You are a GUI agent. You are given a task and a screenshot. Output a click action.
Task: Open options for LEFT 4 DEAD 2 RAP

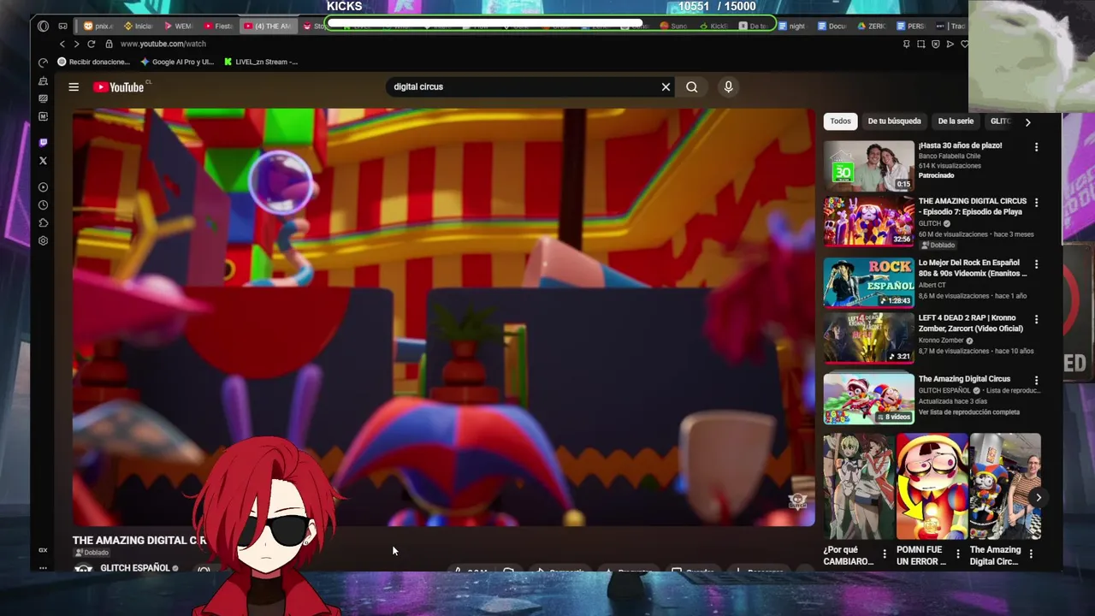point(1036,319)
